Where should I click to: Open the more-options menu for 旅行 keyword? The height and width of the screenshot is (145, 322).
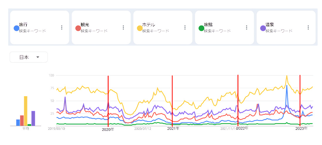coord(62,27)
